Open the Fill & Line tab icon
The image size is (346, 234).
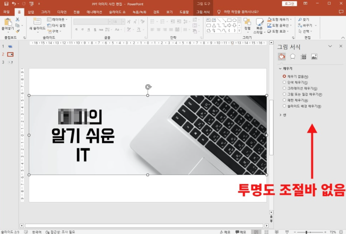[x=282, y=56]
